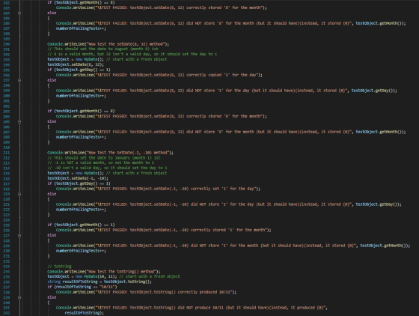
Task: Collapse the else block at line 197
Action: click(19, 80)
